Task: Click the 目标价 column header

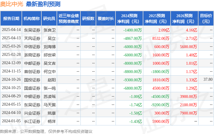Action: 206,18
